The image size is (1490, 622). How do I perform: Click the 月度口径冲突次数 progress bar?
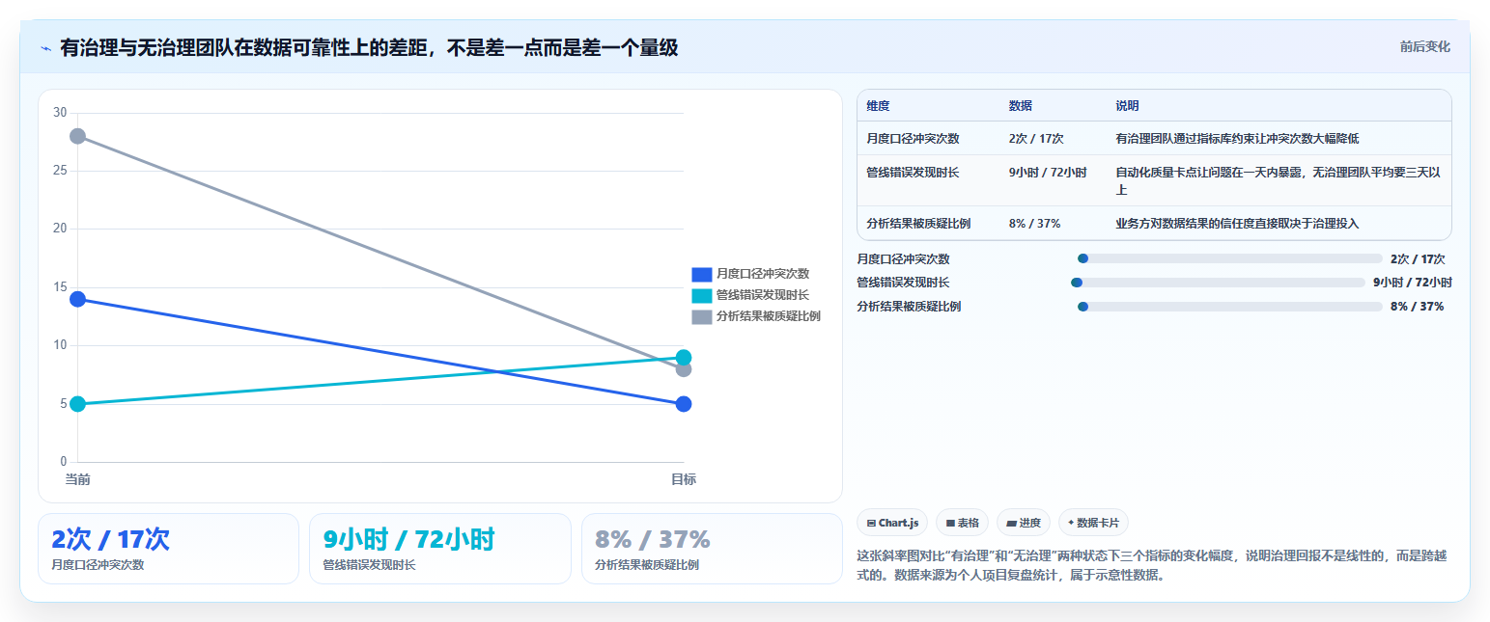1230,258
